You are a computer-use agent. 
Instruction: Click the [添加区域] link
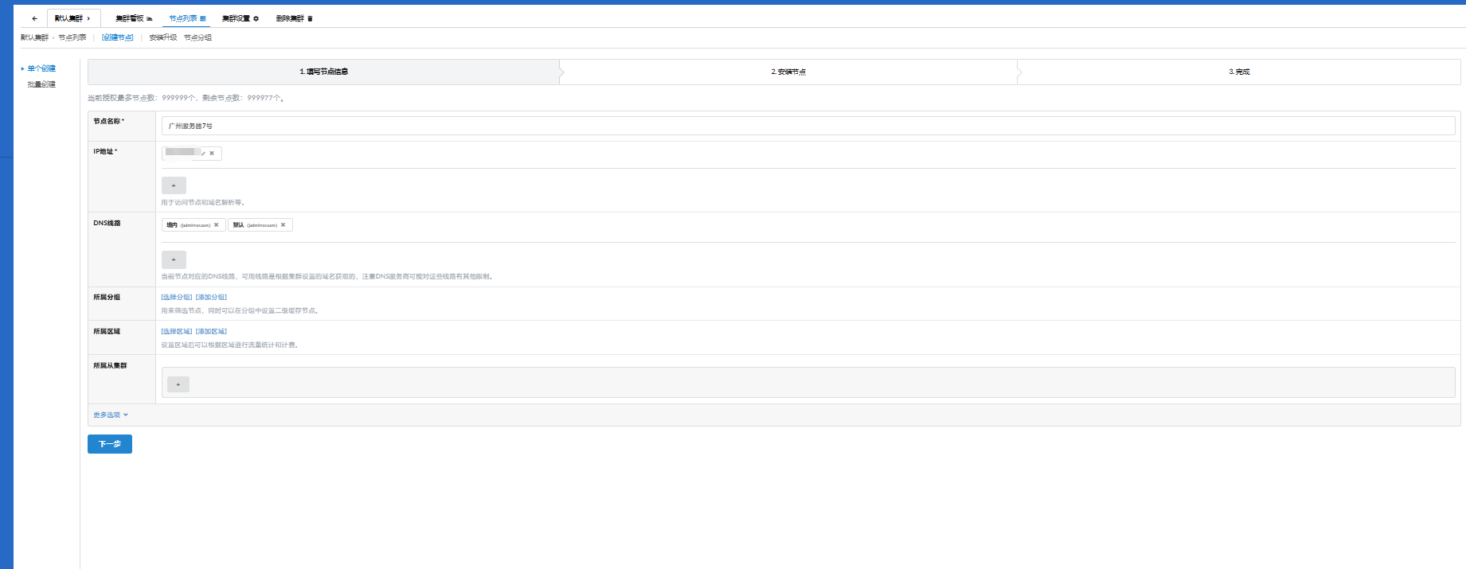(211, 332)
